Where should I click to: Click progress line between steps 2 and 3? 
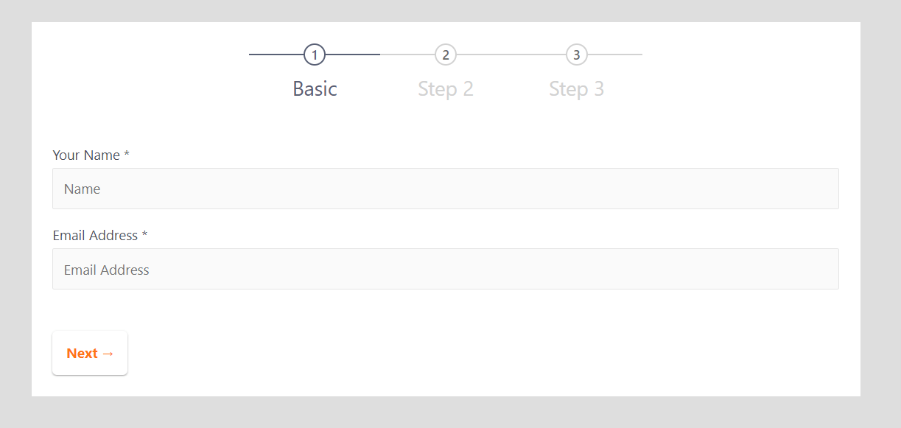tap(511, 55)
